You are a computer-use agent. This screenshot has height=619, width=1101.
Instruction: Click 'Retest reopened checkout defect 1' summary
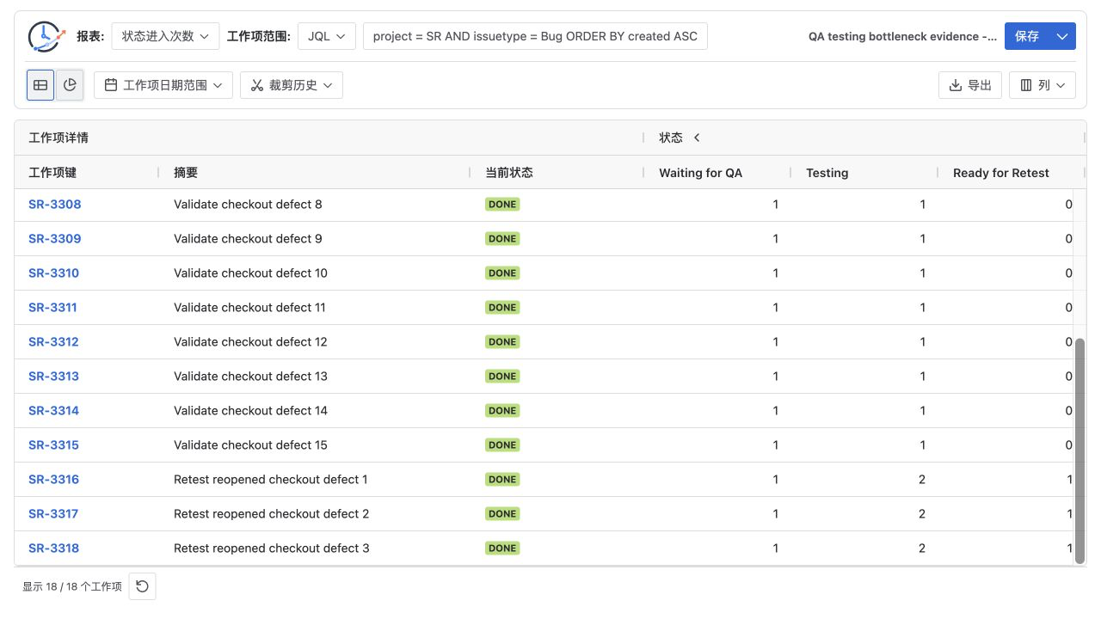tap(271, 480)
